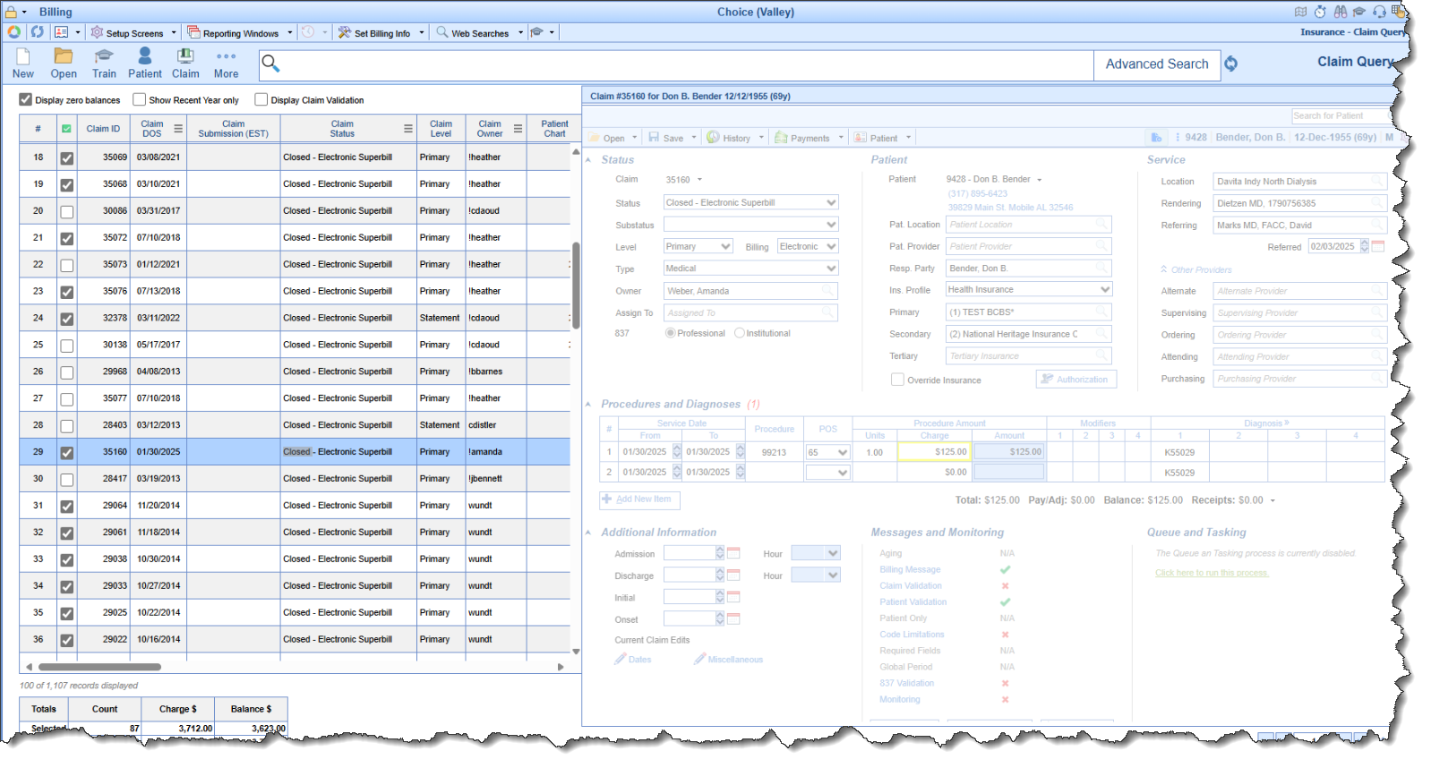Viewport: 1431px width, 768px height.
Task: Check Display Claim Validation
Action: [x=261, y=99]
